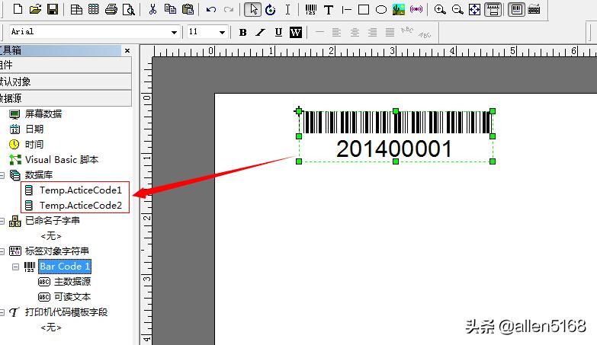Cut selection with the scissors icon

click(x=152, y=9)
